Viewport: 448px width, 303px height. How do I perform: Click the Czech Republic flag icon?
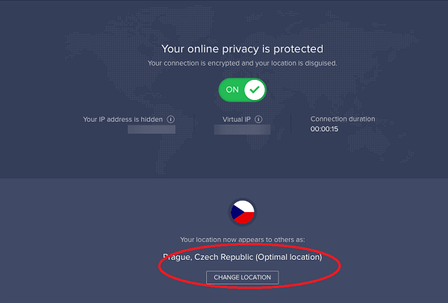[x=242, y=213]
